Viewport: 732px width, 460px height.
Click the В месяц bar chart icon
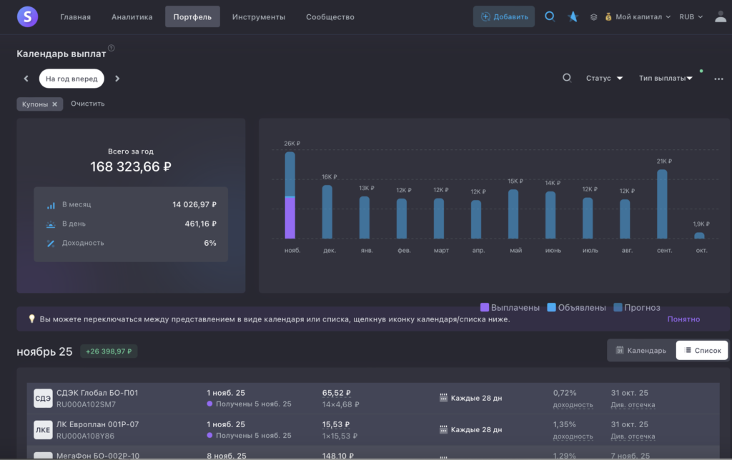click(x=51, y=205)
